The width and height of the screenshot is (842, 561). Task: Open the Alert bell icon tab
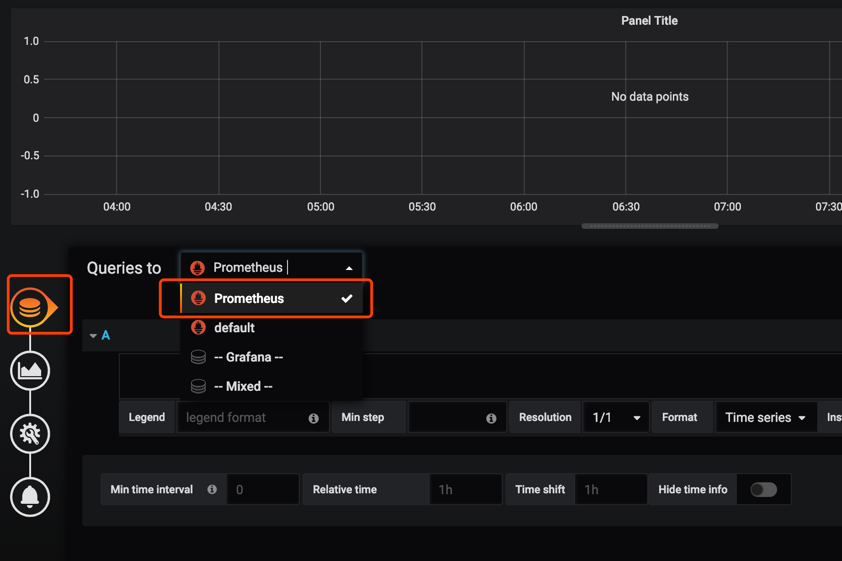30,497
